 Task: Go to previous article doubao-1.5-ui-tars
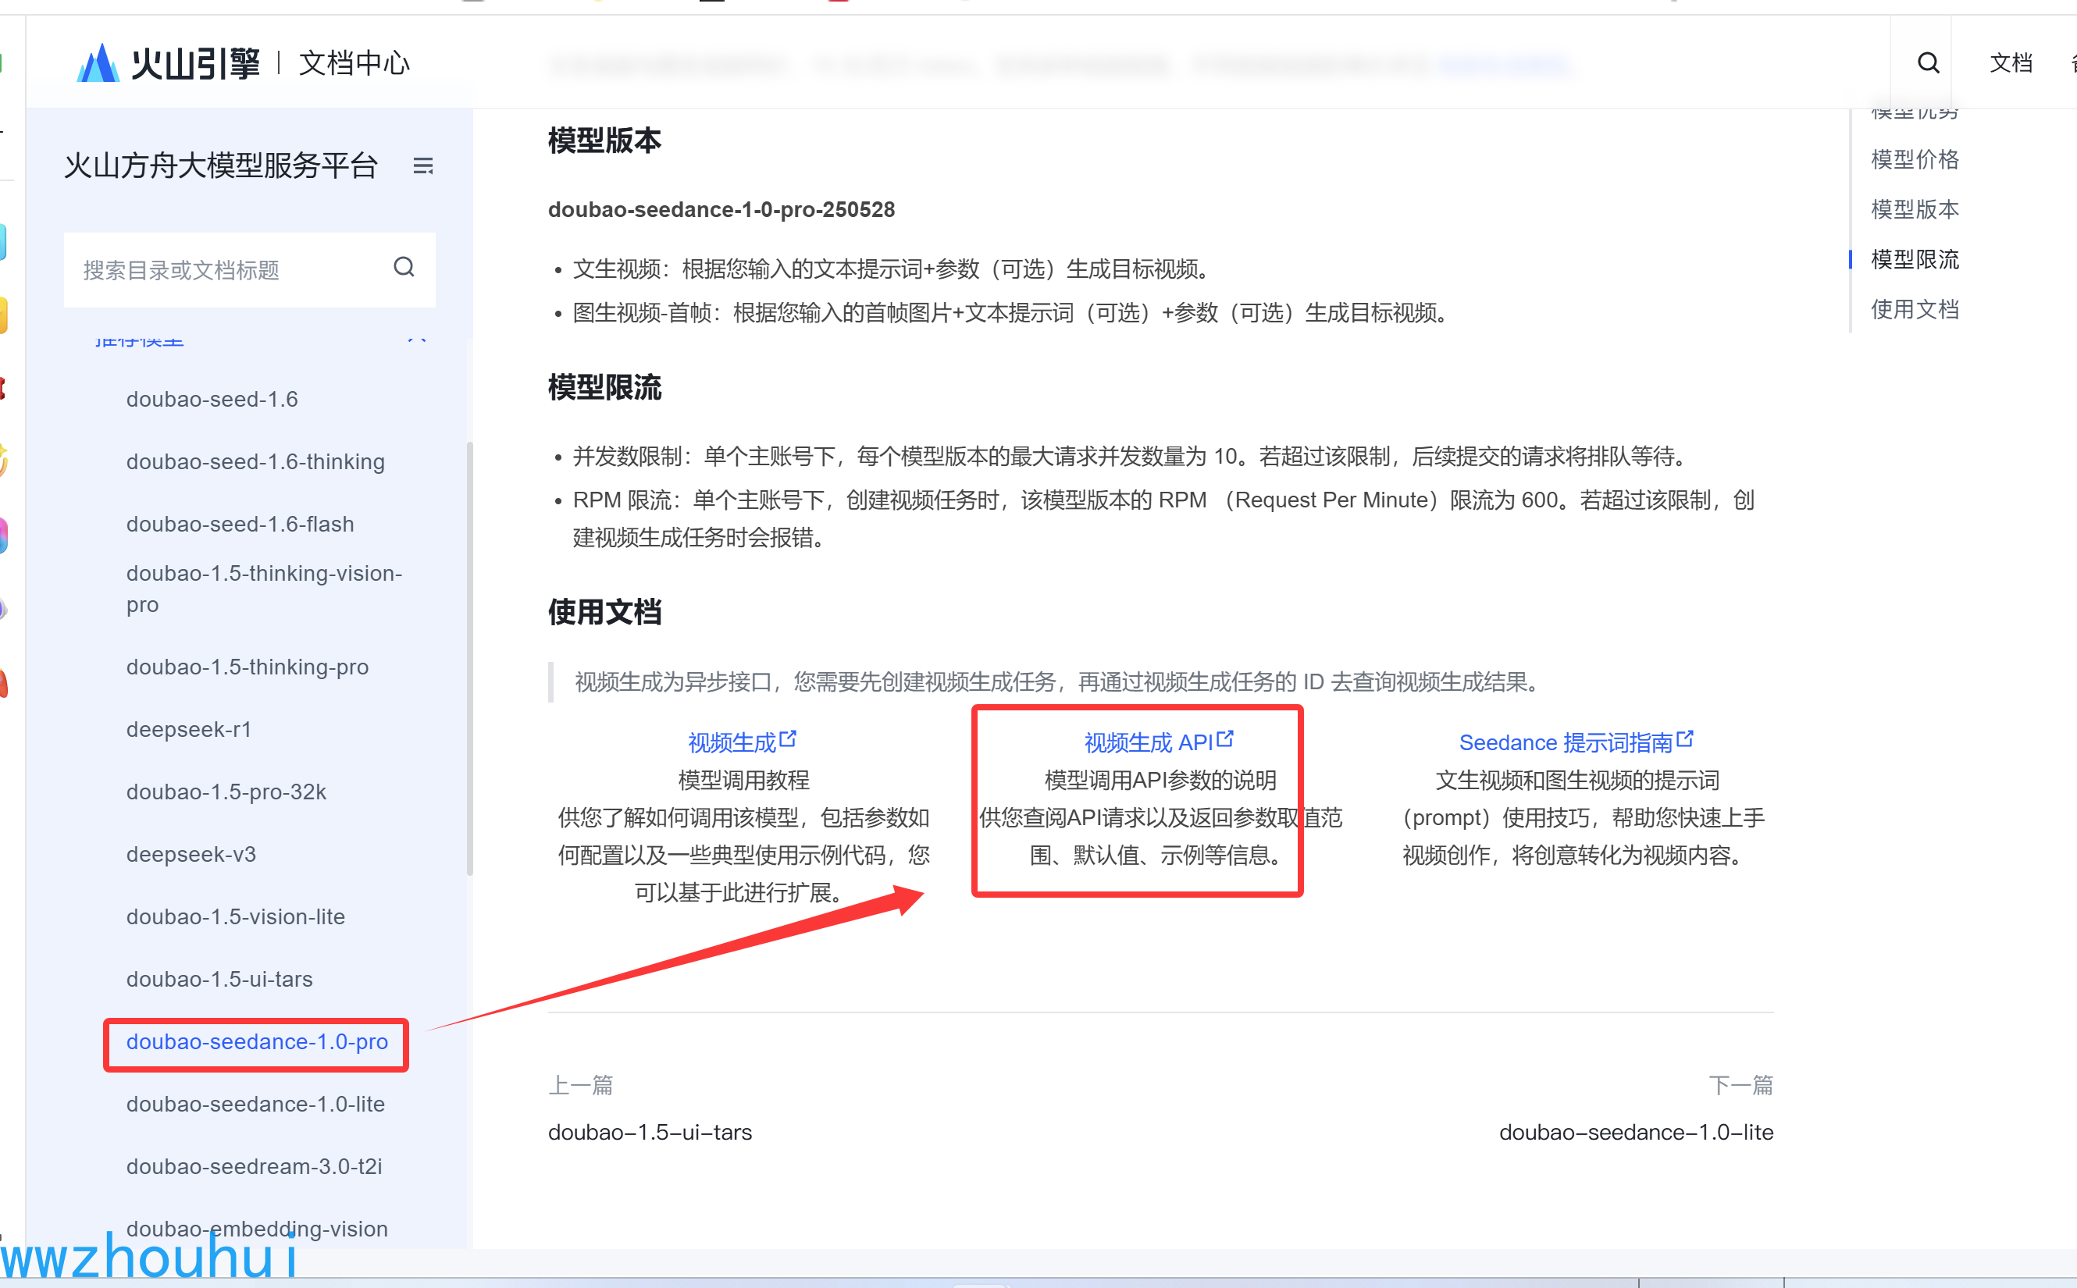tap(650, 1132)
